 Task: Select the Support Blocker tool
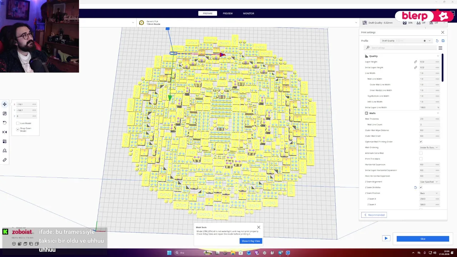coord(5,151)
